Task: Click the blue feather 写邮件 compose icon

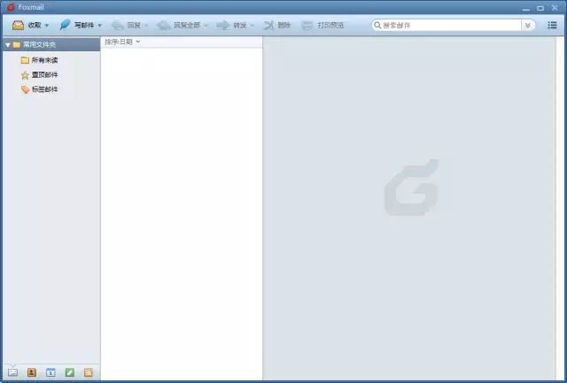Action: [65, 25]
